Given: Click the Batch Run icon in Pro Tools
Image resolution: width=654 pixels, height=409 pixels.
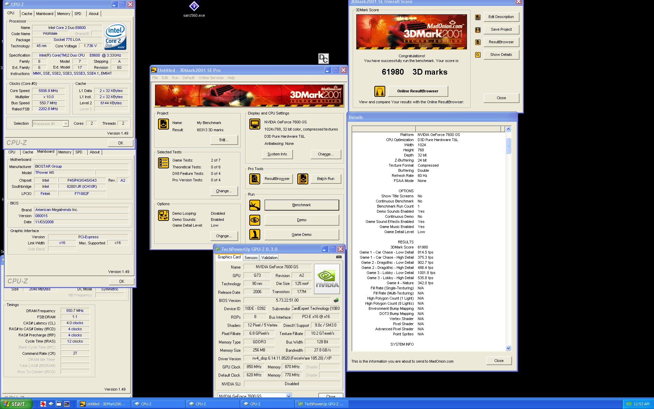Looking at the screenshot, I should [x=303, y=179].
